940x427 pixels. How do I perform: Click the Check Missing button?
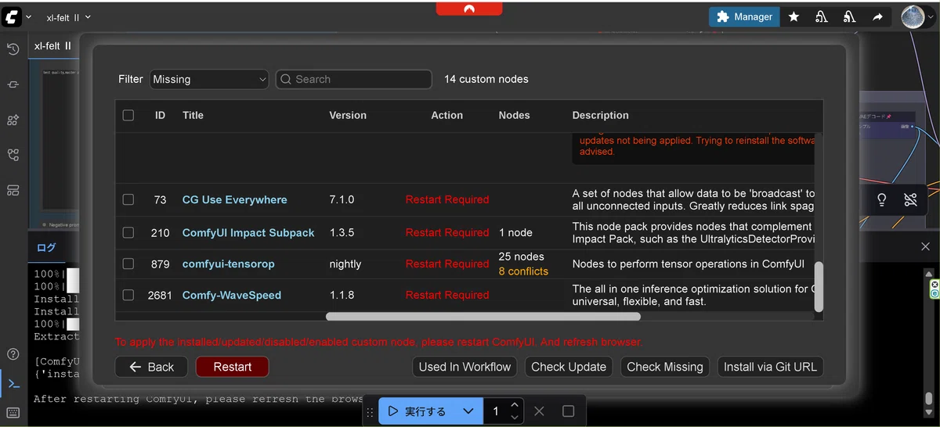coord(665,367)
